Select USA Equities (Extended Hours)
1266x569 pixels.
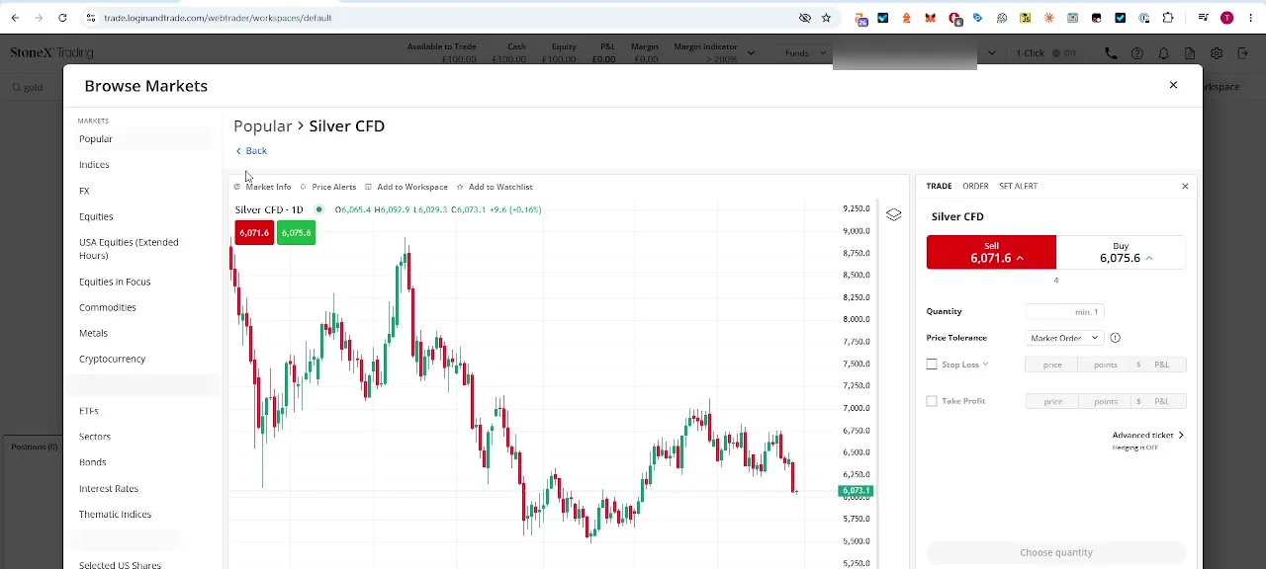129,249
